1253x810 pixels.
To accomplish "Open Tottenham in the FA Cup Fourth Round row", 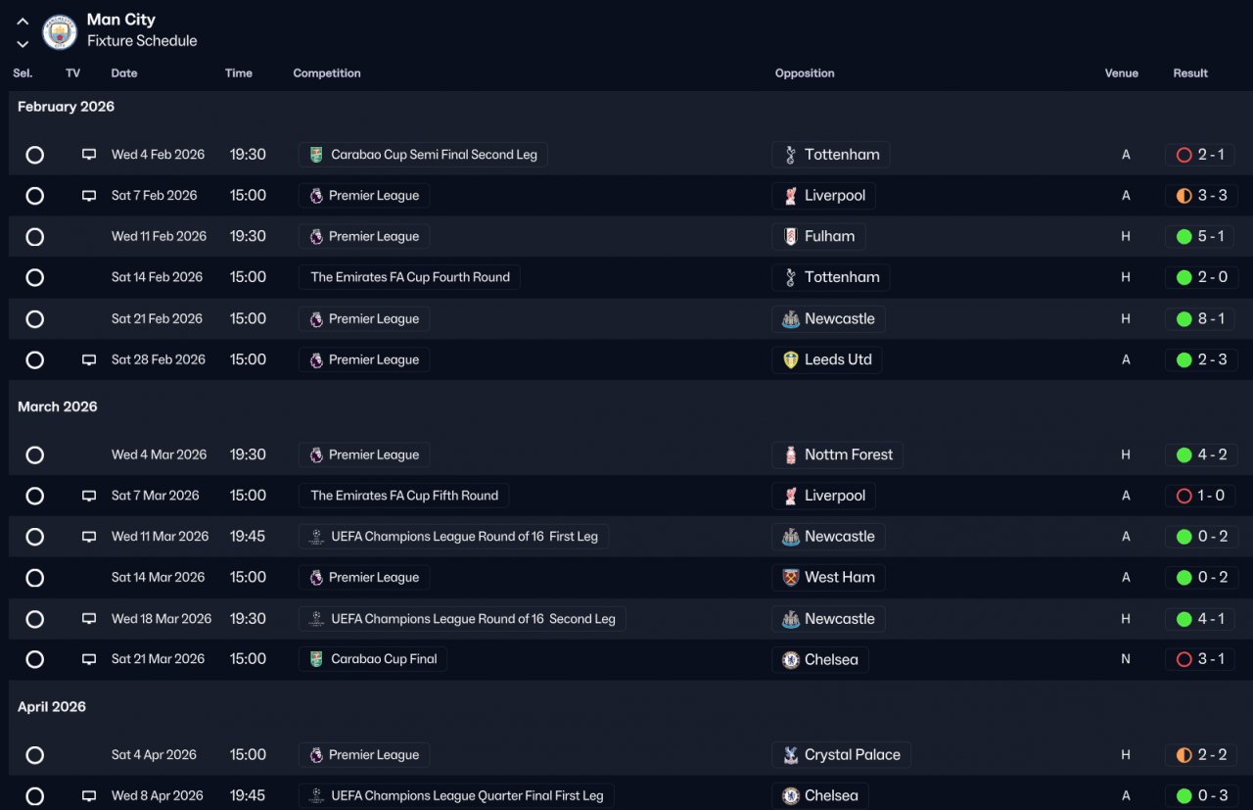I will pos(830,277).
